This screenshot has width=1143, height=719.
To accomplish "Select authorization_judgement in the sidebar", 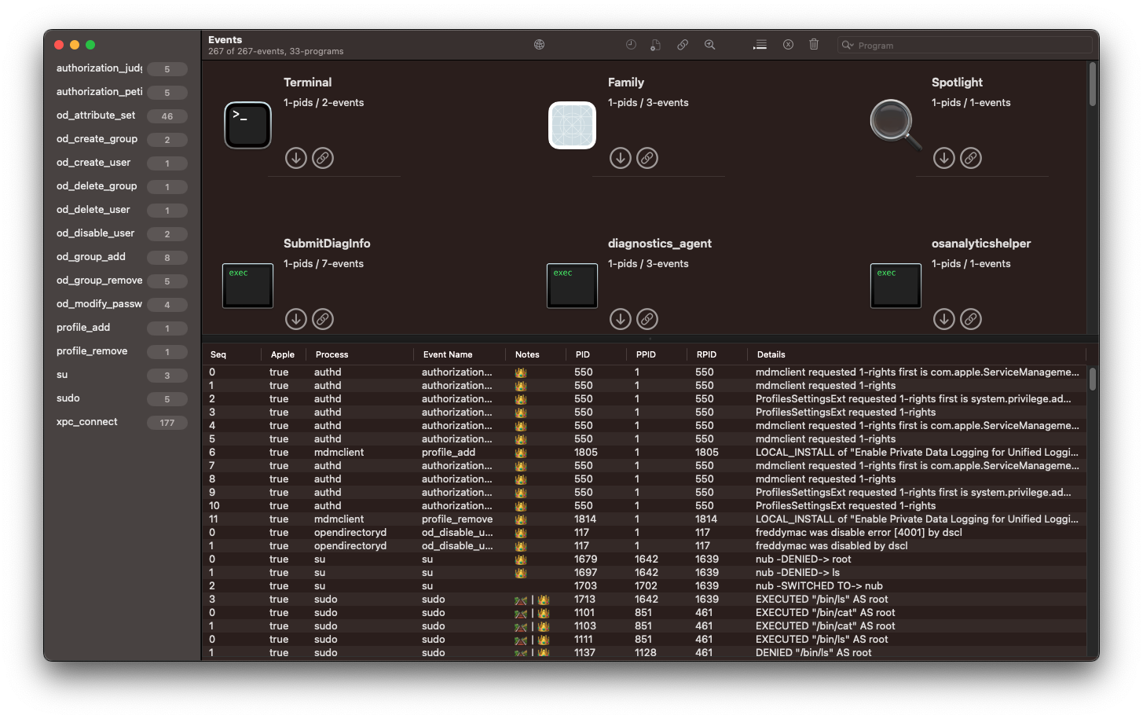I will point(122,68).
